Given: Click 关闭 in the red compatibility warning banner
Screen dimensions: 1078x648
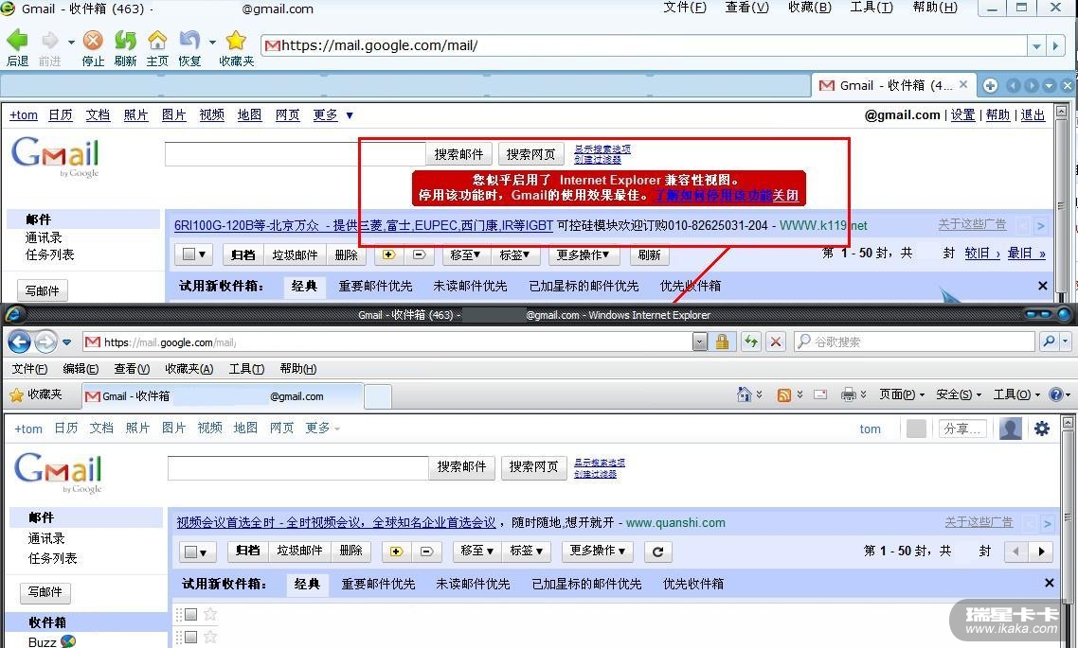Looking at the screenshot, I should 786,196.
